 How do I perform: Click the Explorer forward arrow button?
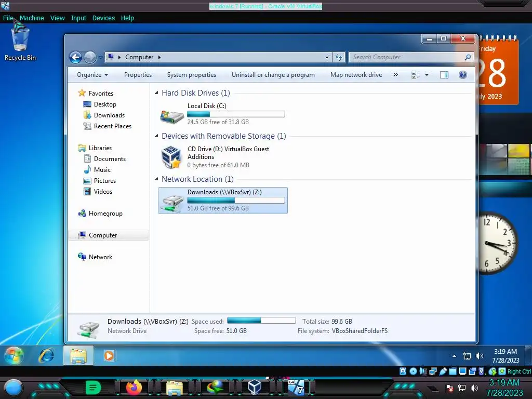point(90,57)
